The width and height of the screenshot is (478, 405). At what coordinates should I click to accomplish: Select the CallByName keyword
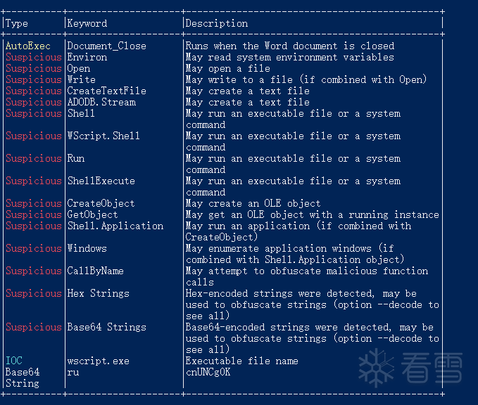95,271
